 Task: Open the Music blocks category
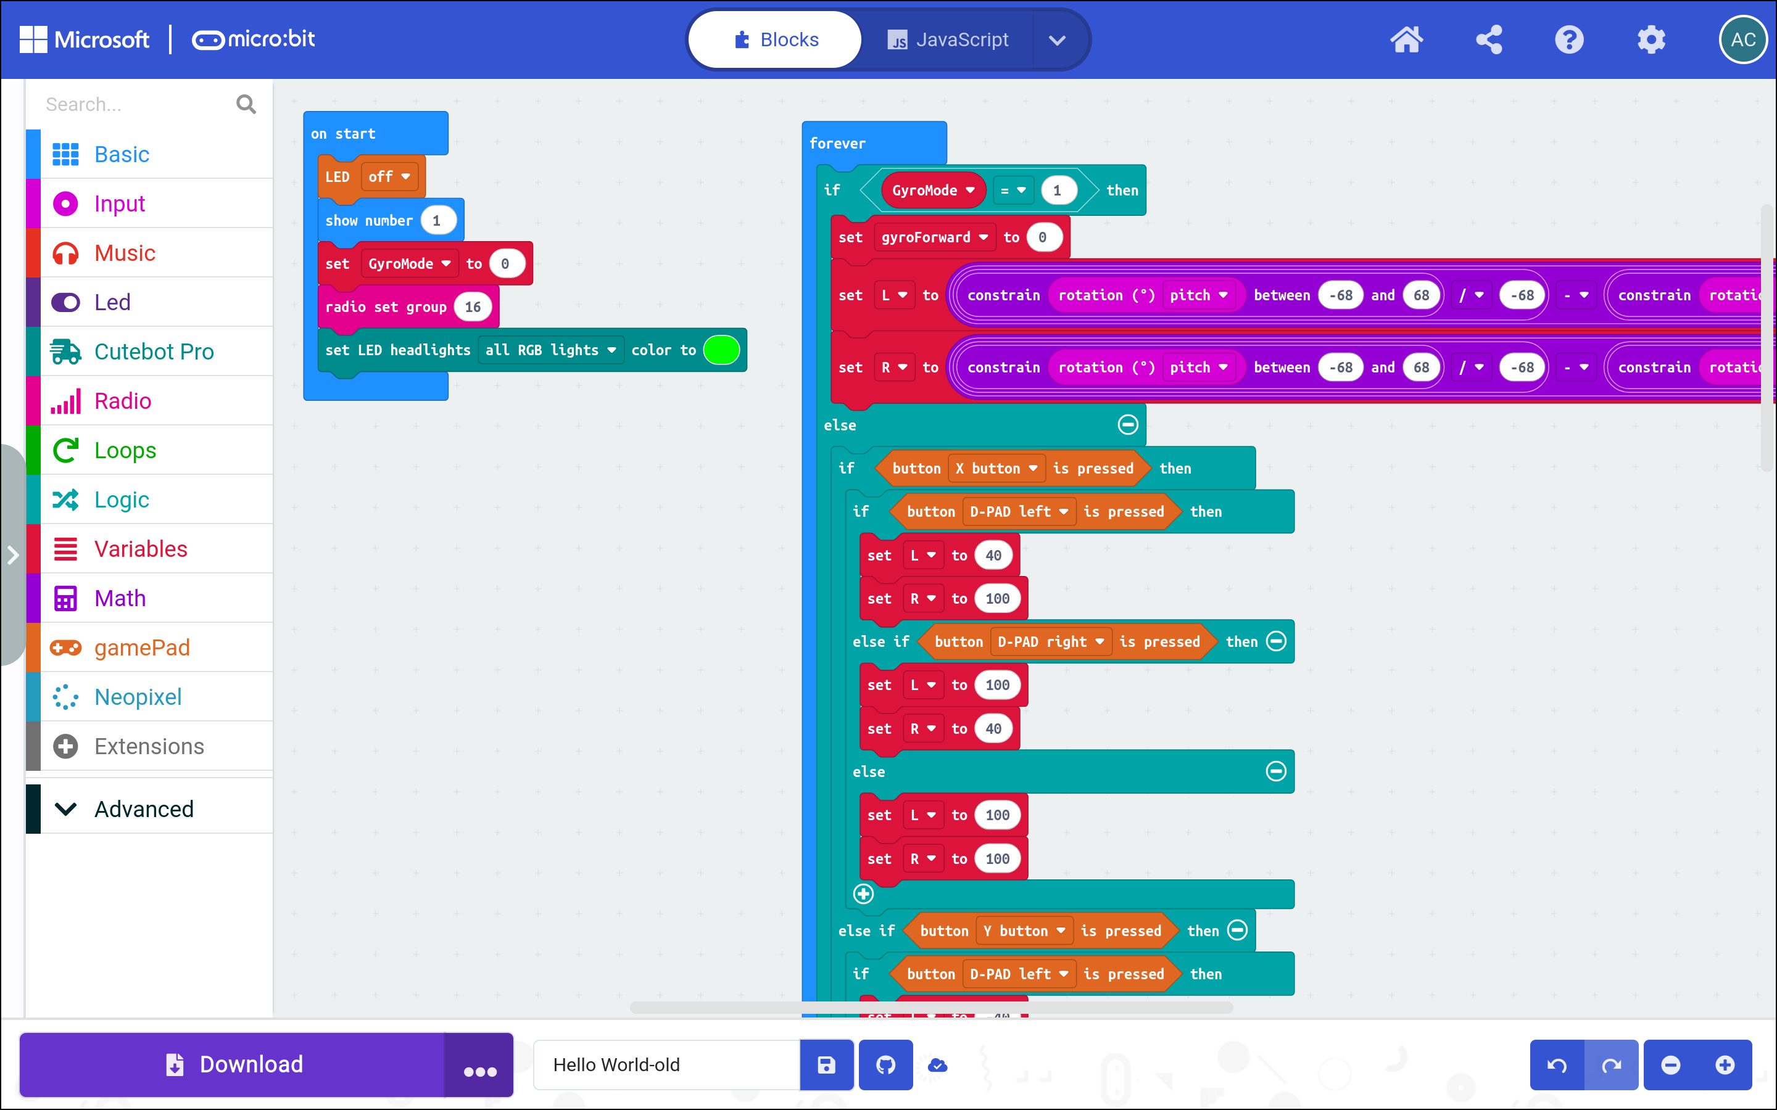pyautogui.click(x=150, y=253)
